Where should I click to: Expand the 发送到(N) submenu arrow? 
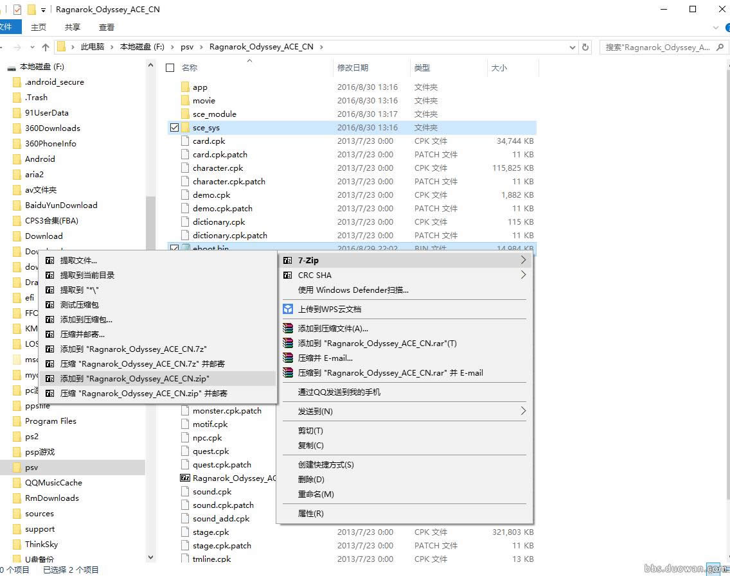coord(523,411)
